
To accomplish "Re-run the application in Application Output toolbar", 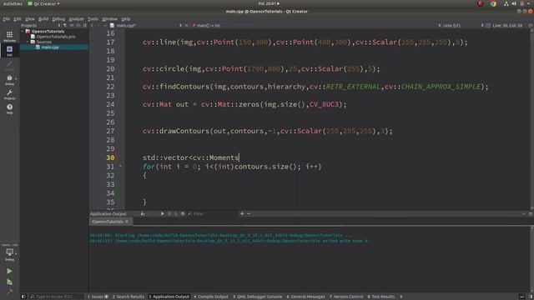I will (x=163, y=213).
